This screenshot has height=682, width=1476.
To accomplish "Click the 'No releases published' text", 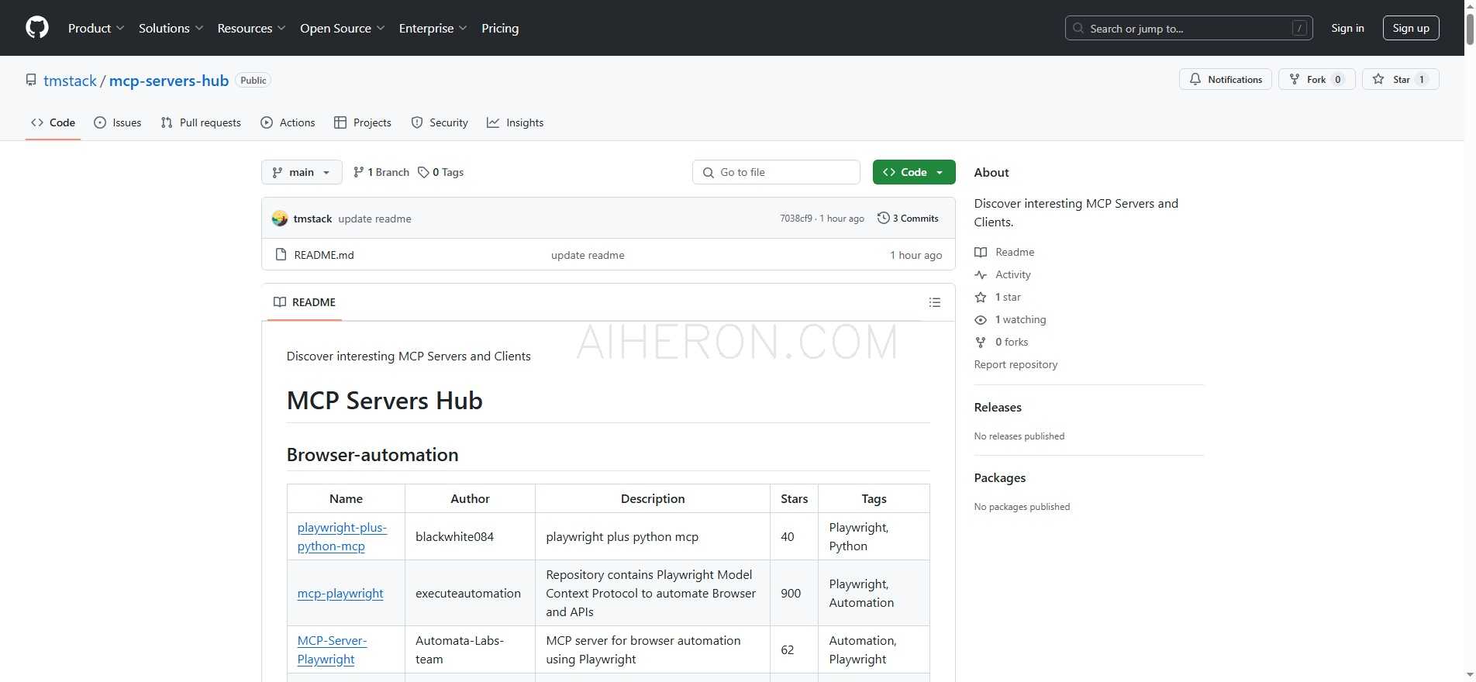I will [1019, 436].
